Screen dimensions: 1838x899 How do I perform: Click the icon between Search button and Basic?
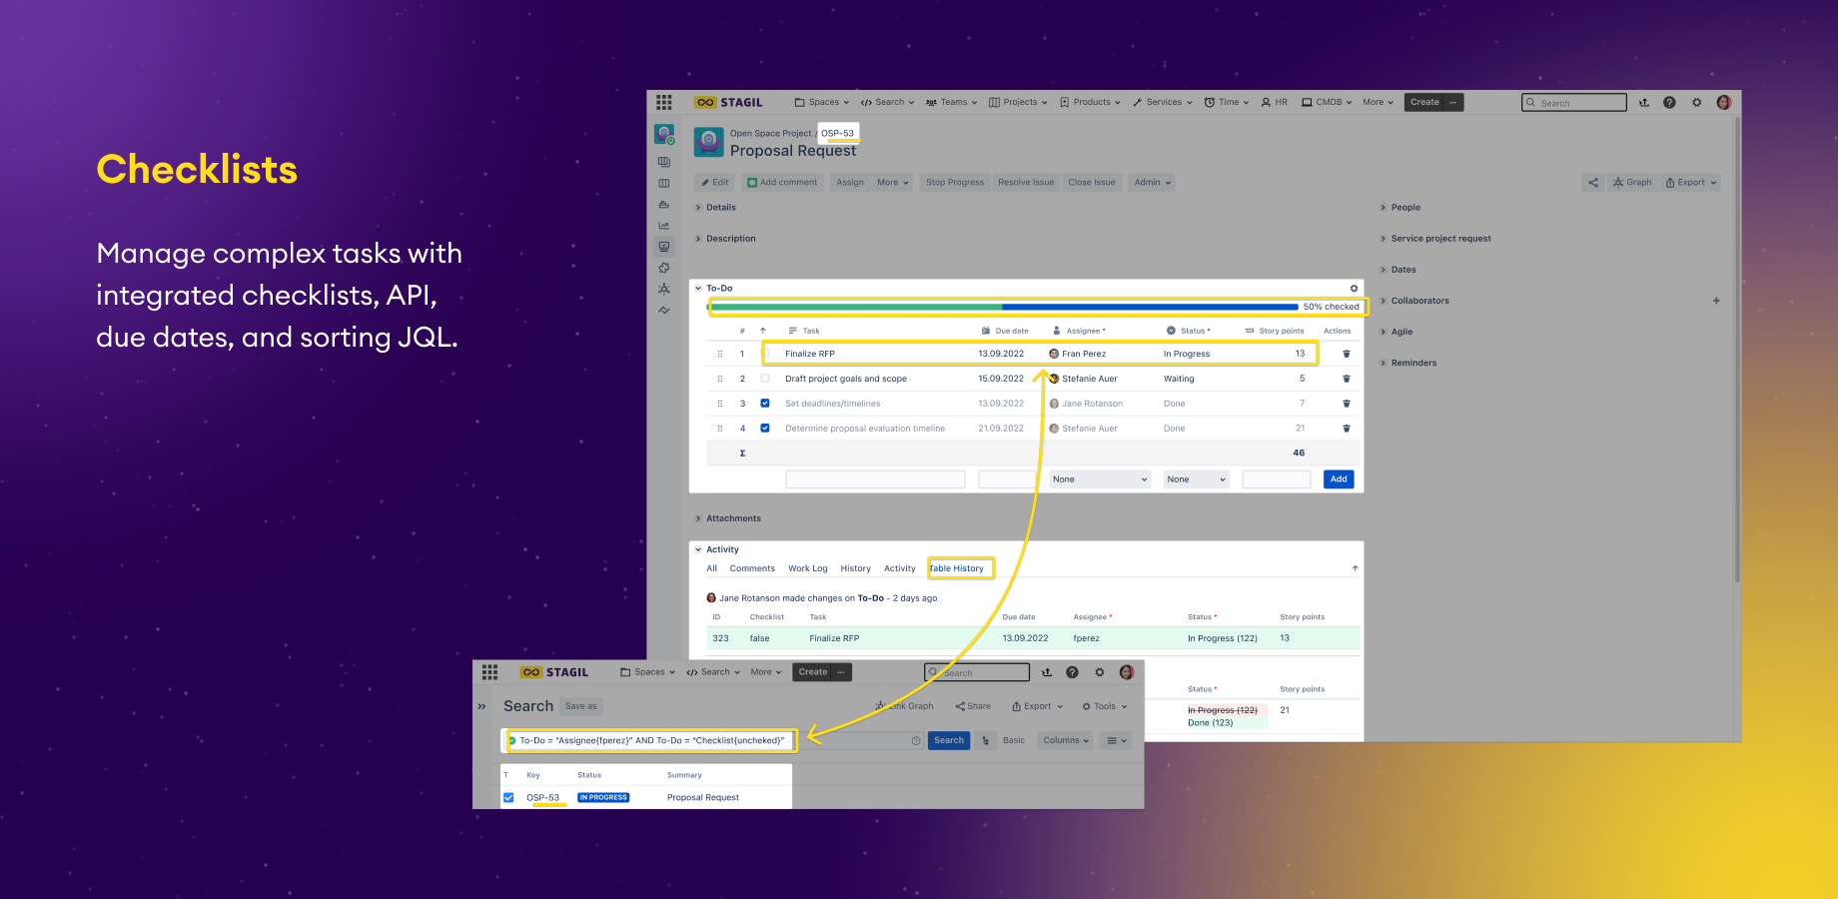point(986,741)
